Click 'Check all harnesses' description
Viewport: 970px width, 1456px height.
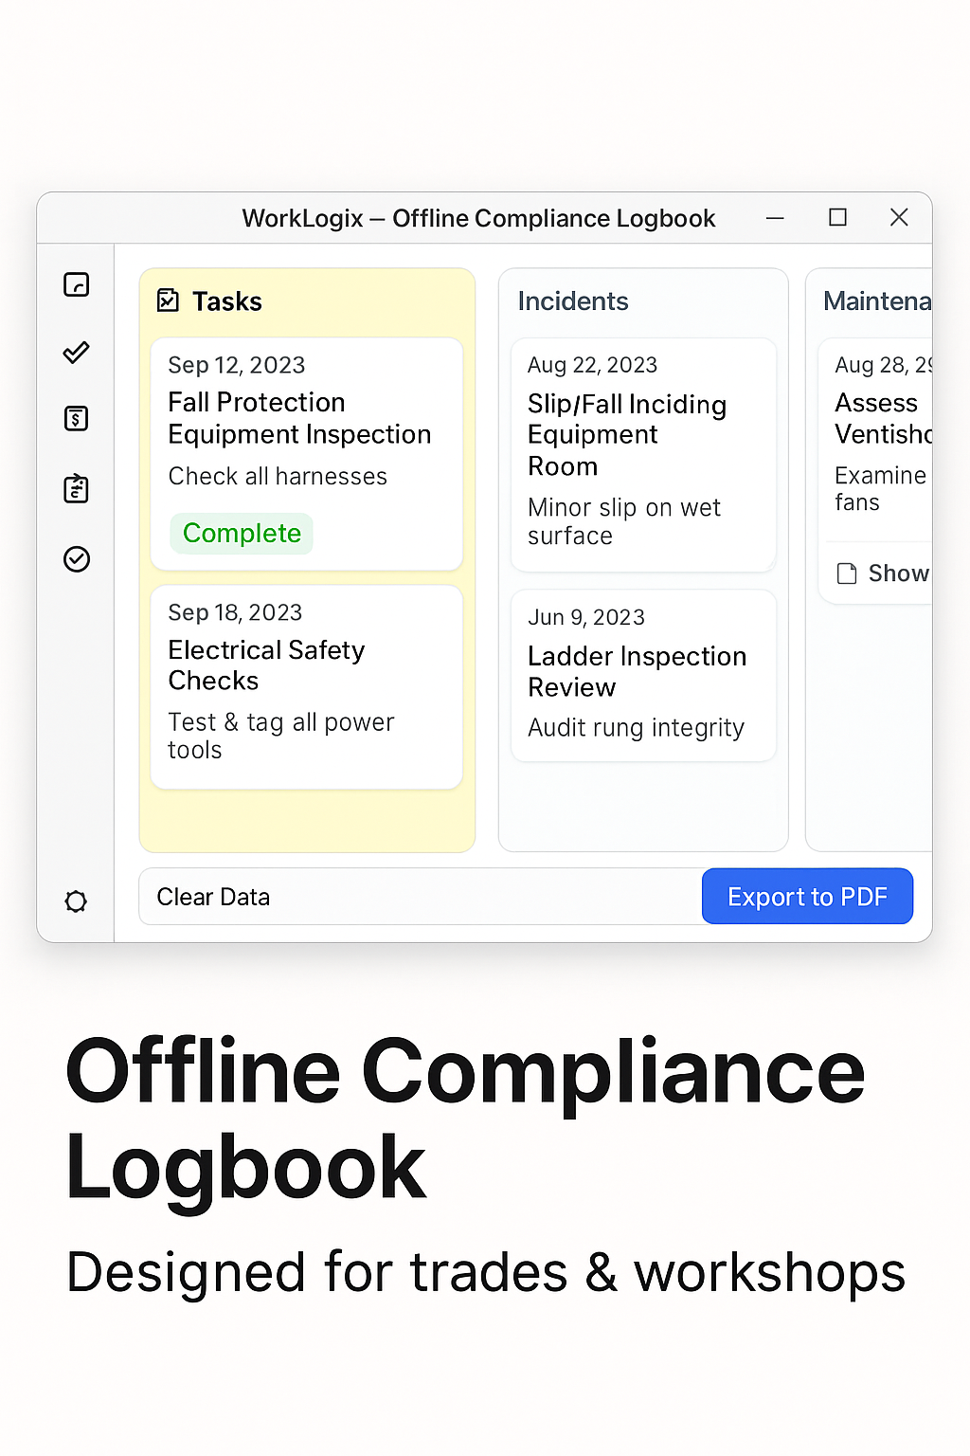[278, 476]
